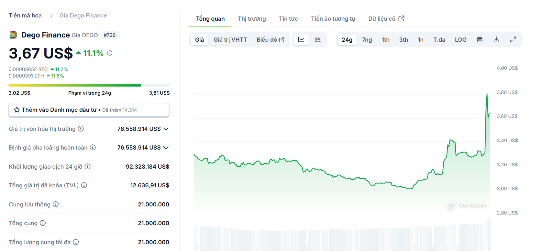This screenshot has width=542, height=251.
Task: Click the 92.328.184 US$ volume value
Action: tap(148, 167)
